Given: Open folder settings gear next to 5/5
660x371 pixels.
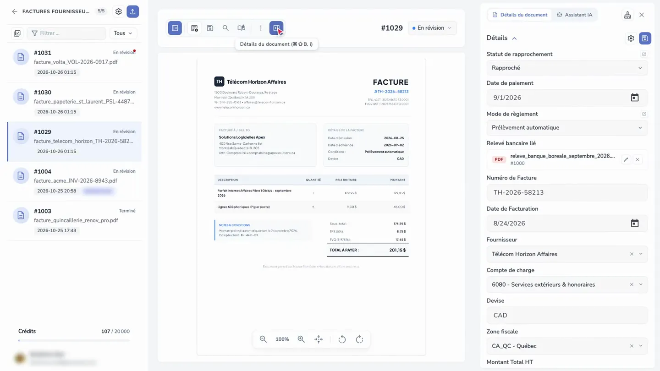Looking at the screenshot, I should 119,11.
